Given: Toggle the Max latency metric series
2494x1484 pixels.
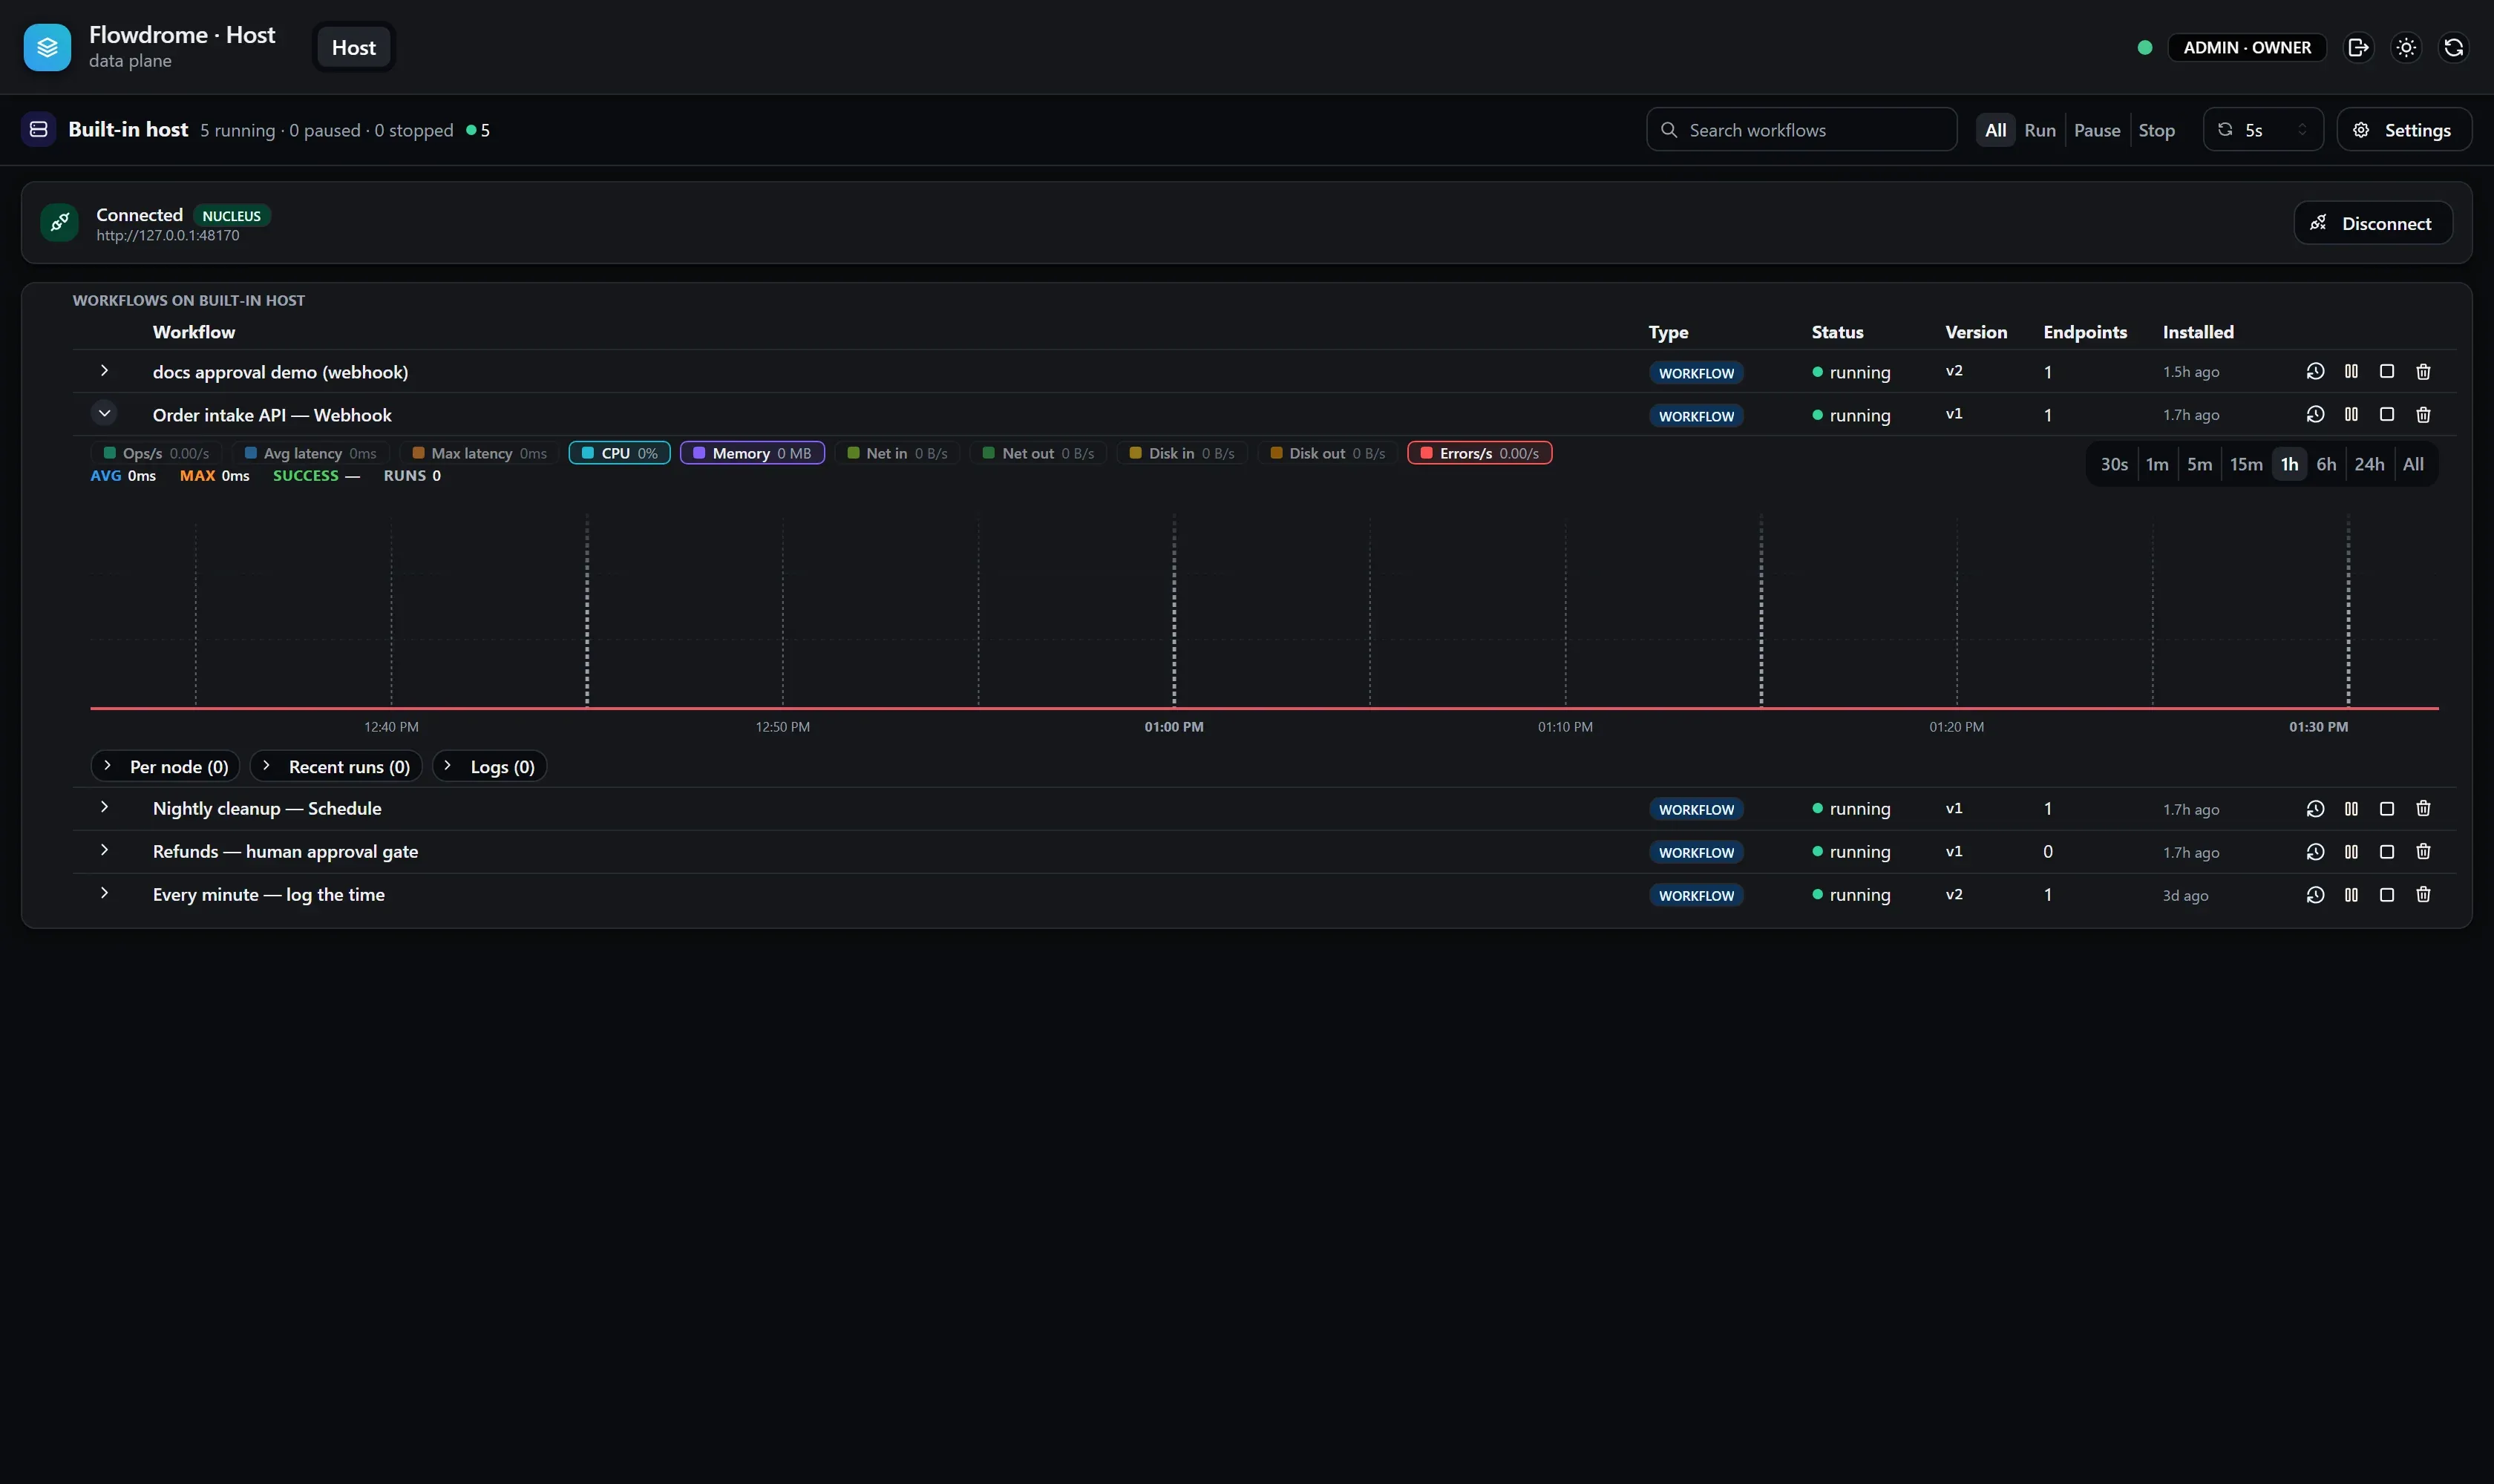Looking at the screenshot, I should (480, 453).
